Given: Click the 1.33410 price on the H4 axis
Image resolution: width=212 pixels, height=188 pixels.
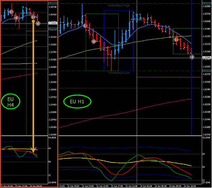Looking at the screenshot, I should pos(53,15).
